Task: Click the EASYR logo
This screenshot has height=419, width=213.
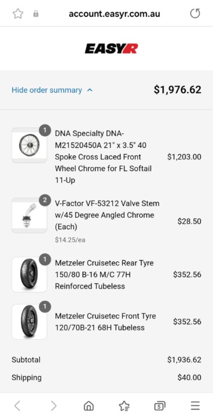Action: 111,49
